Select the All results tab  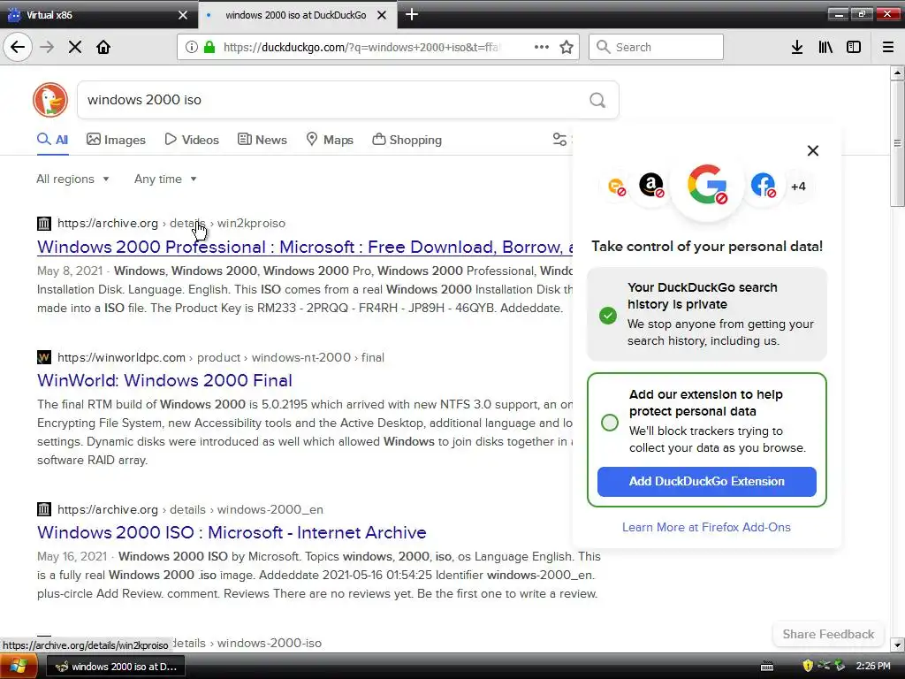coord(52,140)
